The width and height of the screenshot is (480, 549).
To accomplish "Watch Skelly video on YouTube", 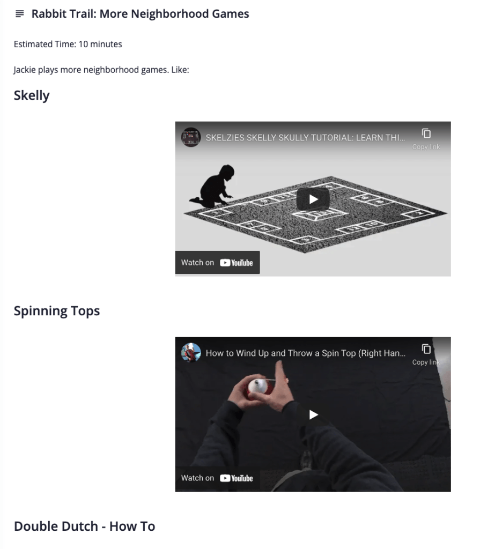I will tap(218, 263).
